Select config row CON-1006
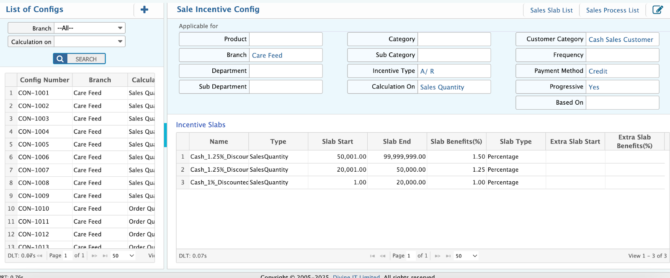The height and width of the screenshot is (278, 670). click(80, 157)
